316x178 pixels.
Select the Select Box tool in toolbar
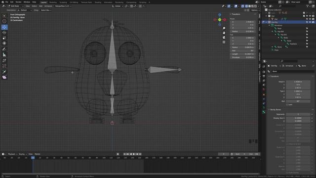[x=4, y=16]
